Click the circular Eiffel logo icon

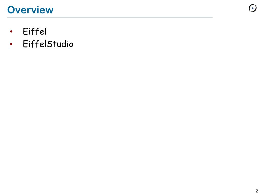click(253, 8)
